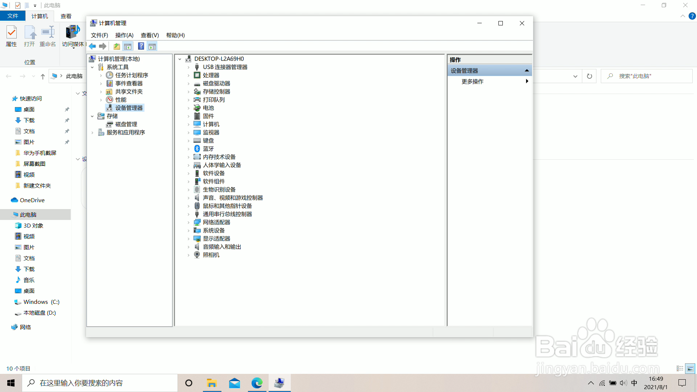Click the volume icon in system tray
The width and height of the screenshot is (697, 392).
coord(623,383)
